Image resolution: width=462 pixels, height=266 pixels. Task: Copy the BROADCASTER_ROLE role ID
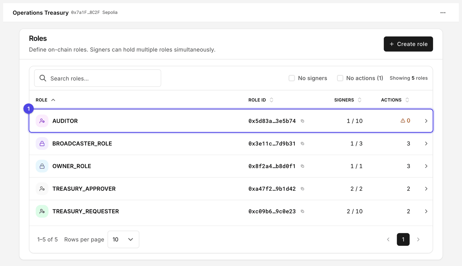click(302, 143)
